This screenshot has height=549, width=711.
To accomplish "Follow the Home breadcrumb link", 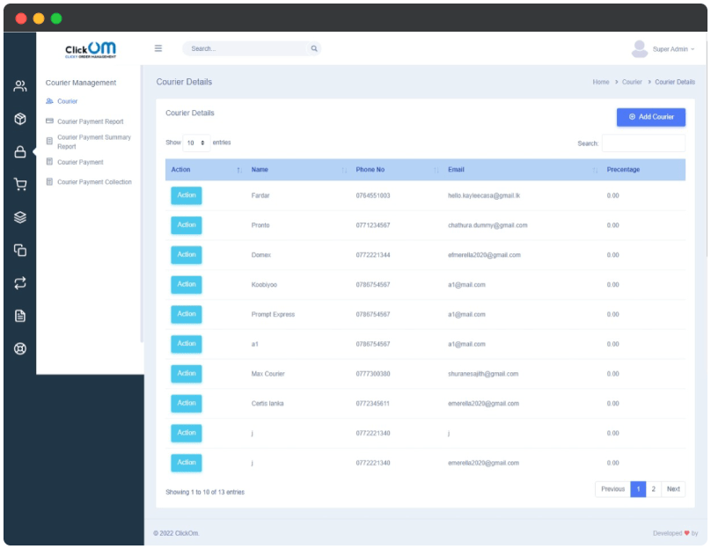I will pos(601,82).
